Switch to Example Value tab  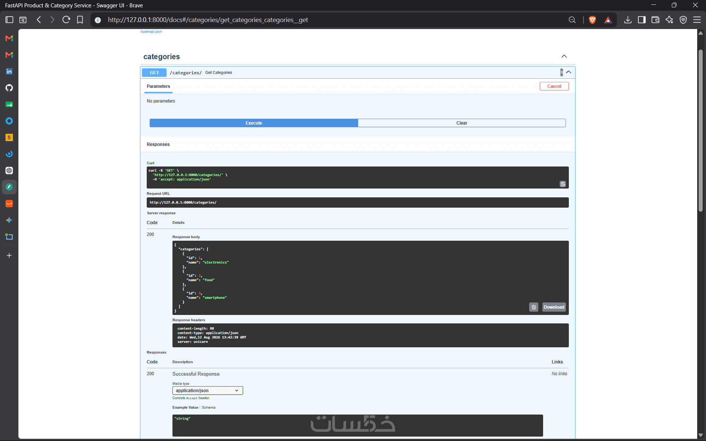coord(185,408)
